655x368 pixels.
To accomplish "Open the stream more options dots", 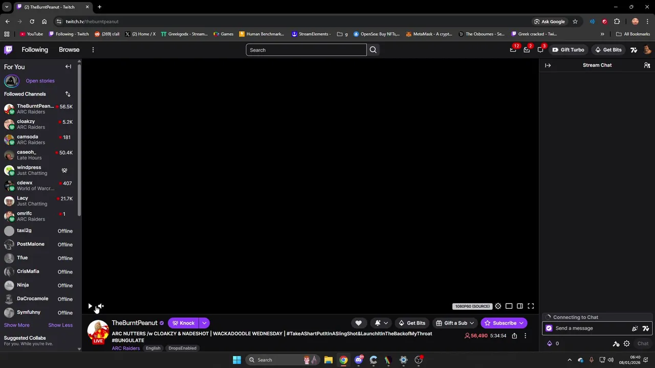I will (x=525, y=336).
